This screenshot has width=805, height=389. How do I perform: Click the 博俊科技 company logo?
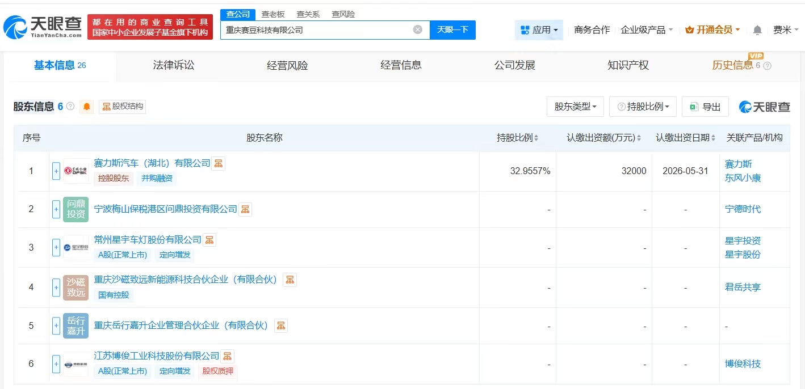(x=76, y=363)
